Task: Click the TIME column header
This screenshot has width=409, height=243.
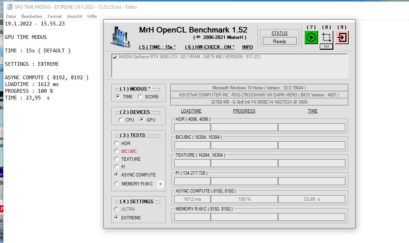Action: [312, 111]
